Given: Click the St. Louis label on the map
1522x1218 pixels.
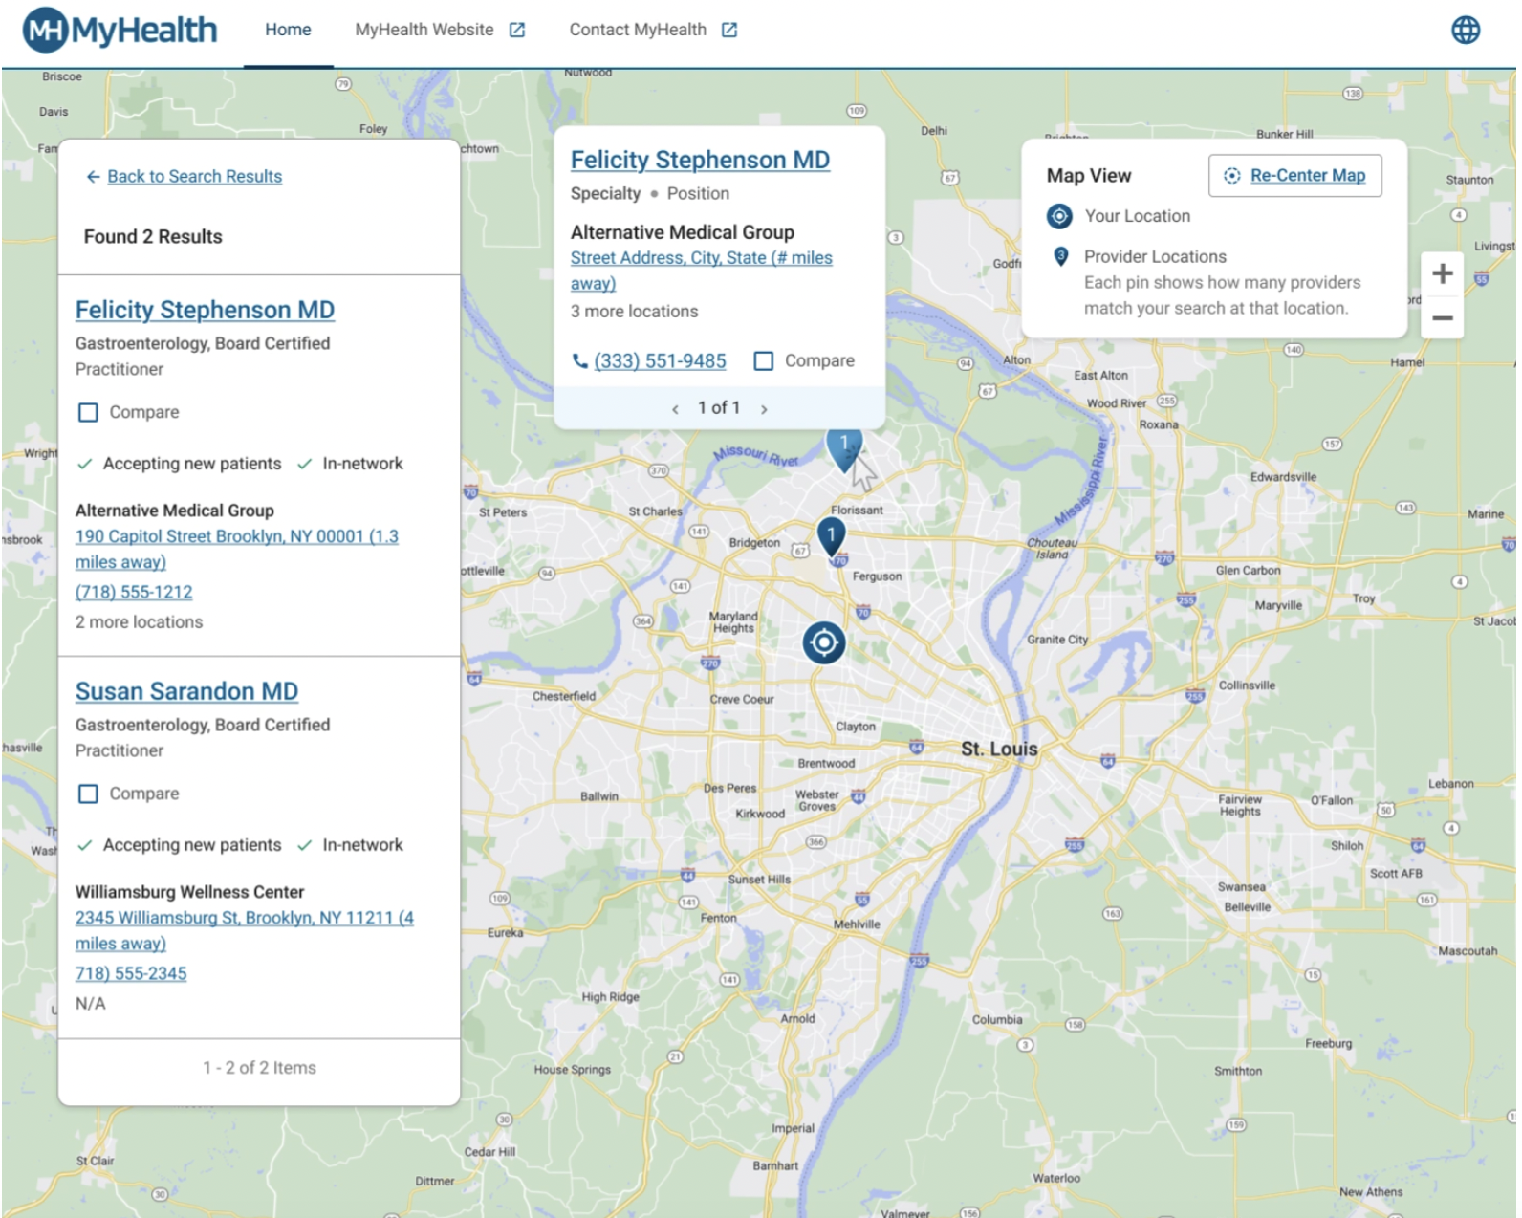Looking at the screenshot, I should 999,749.
